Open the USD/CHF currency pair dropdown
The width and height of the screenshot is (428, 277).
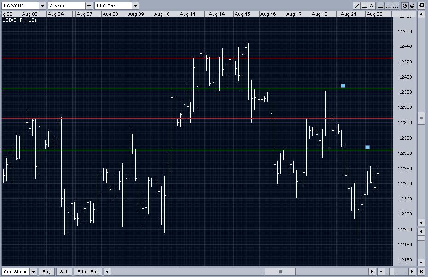[42, 6]
